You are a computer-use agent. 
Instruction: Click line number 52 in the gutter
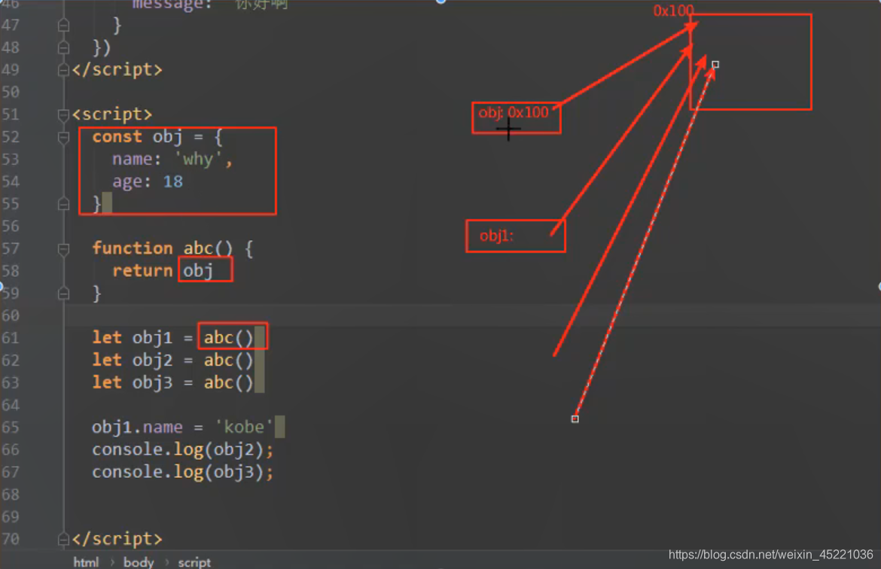pyautogui.click(x=11, y=137)
